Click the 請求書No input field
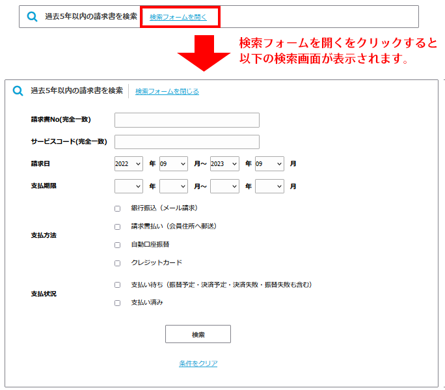Screen dimensions: 445x390 (187, 120)
